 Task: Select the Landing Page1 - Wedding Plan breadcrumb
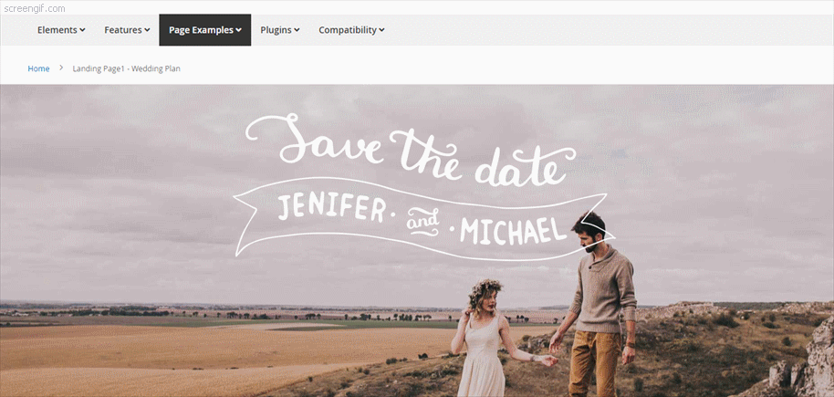pyautogui.click(x=127, y=68)
